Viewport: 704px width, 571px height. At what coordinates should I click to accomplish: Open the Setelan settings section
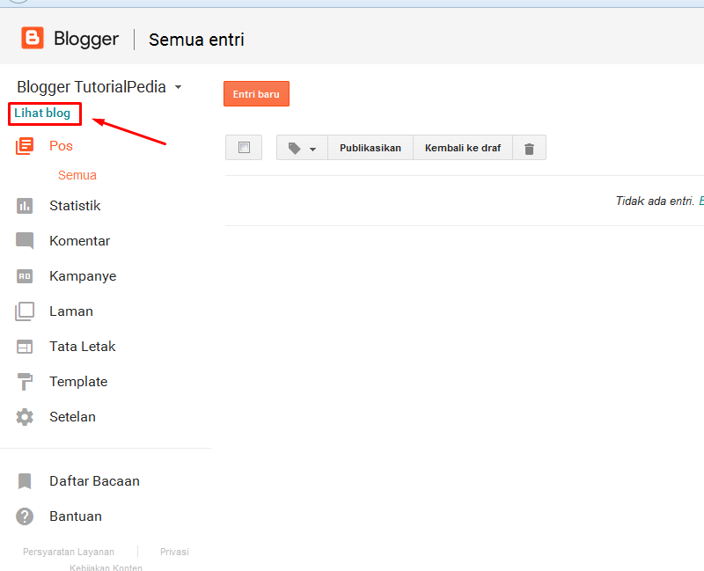click(x=72, y=417)
